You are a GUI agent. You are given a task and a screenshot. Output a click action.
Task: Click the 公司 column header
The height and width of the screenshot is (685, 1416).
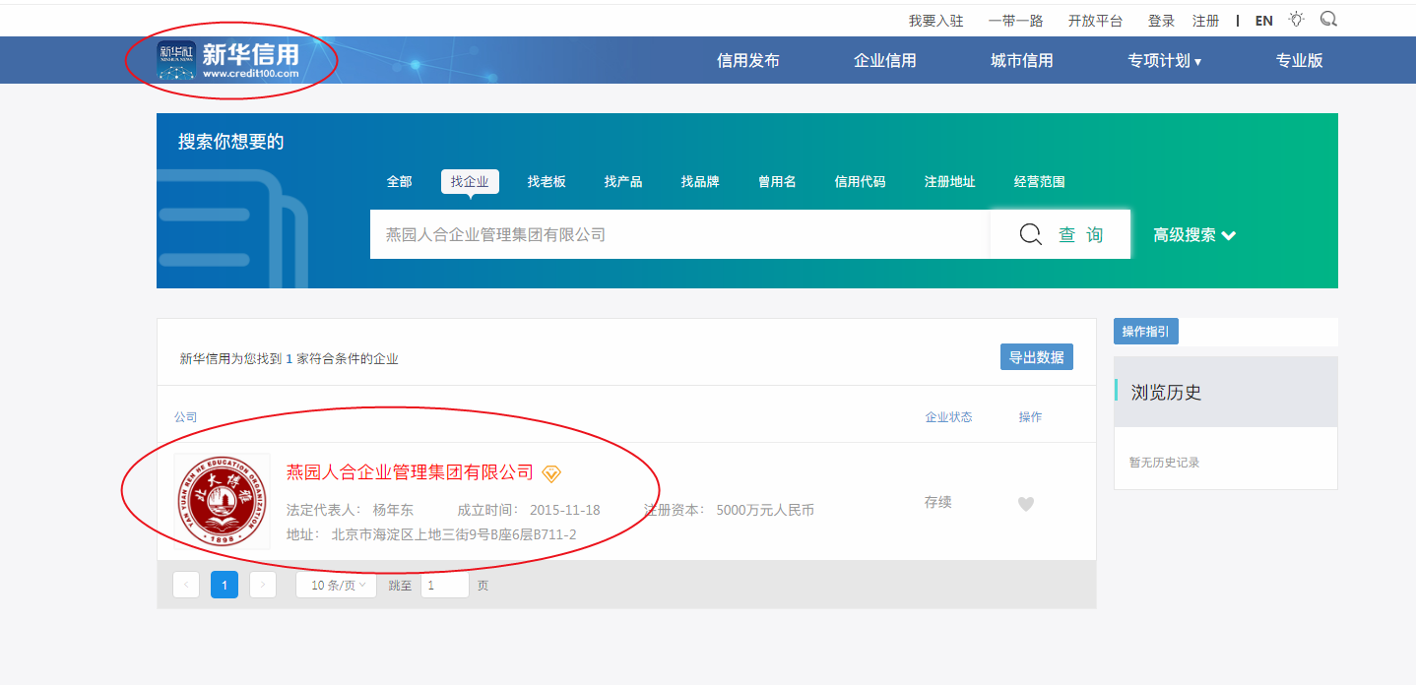(186, 417)
